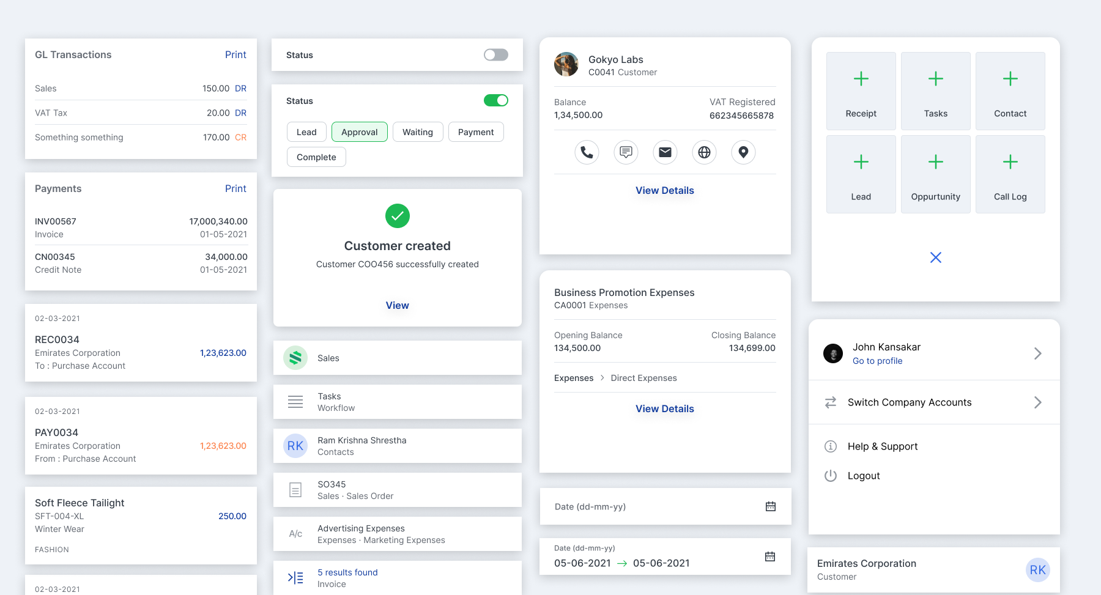The width and height of the screenshot is (1101, 595).
Task: View Details of Gokyo Labs
Action: click(665, 190)
